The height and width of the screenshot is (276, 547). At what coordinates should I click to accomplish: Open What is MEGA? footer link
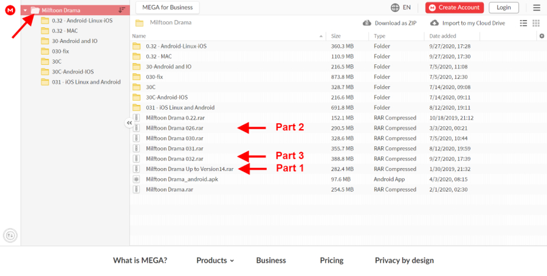140,260
